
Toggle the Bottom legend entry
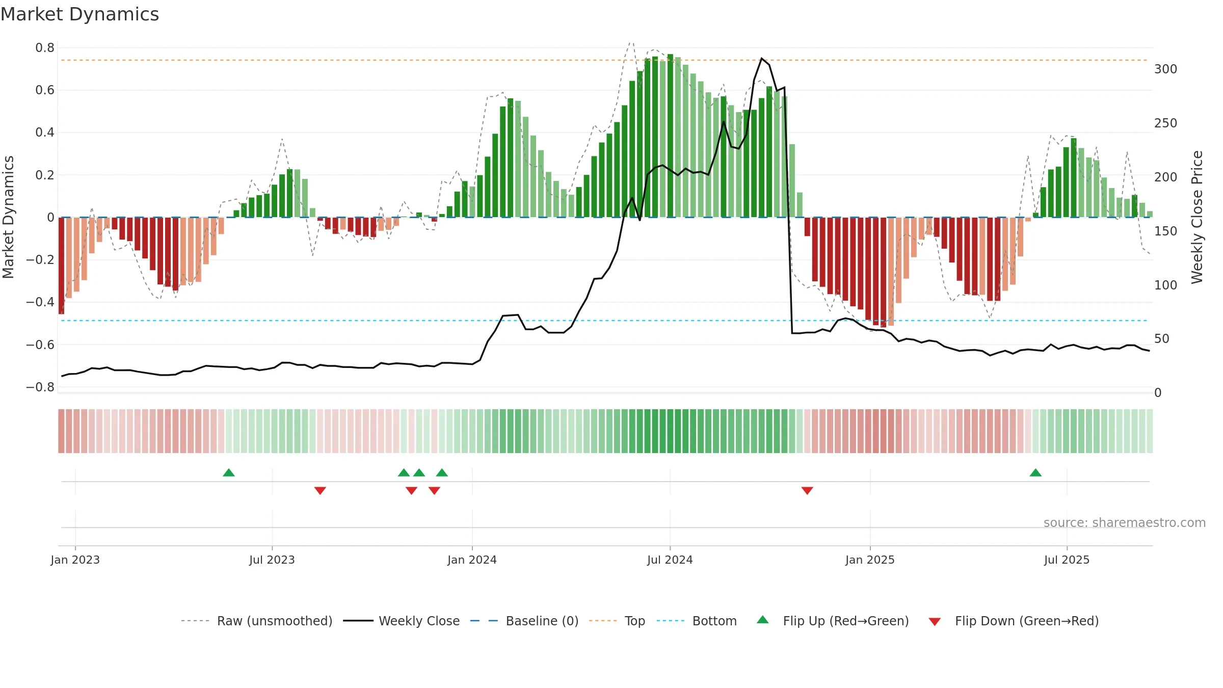(696, 621)
